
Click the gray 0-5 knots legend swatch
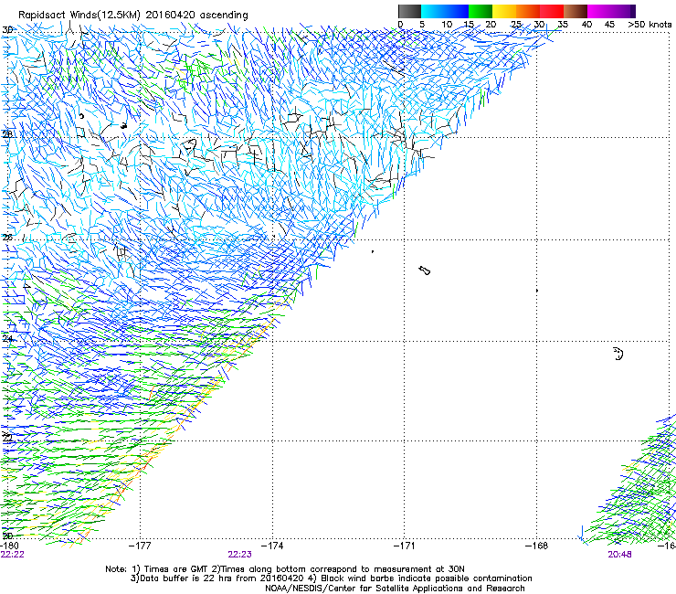(x=409, y=11)
